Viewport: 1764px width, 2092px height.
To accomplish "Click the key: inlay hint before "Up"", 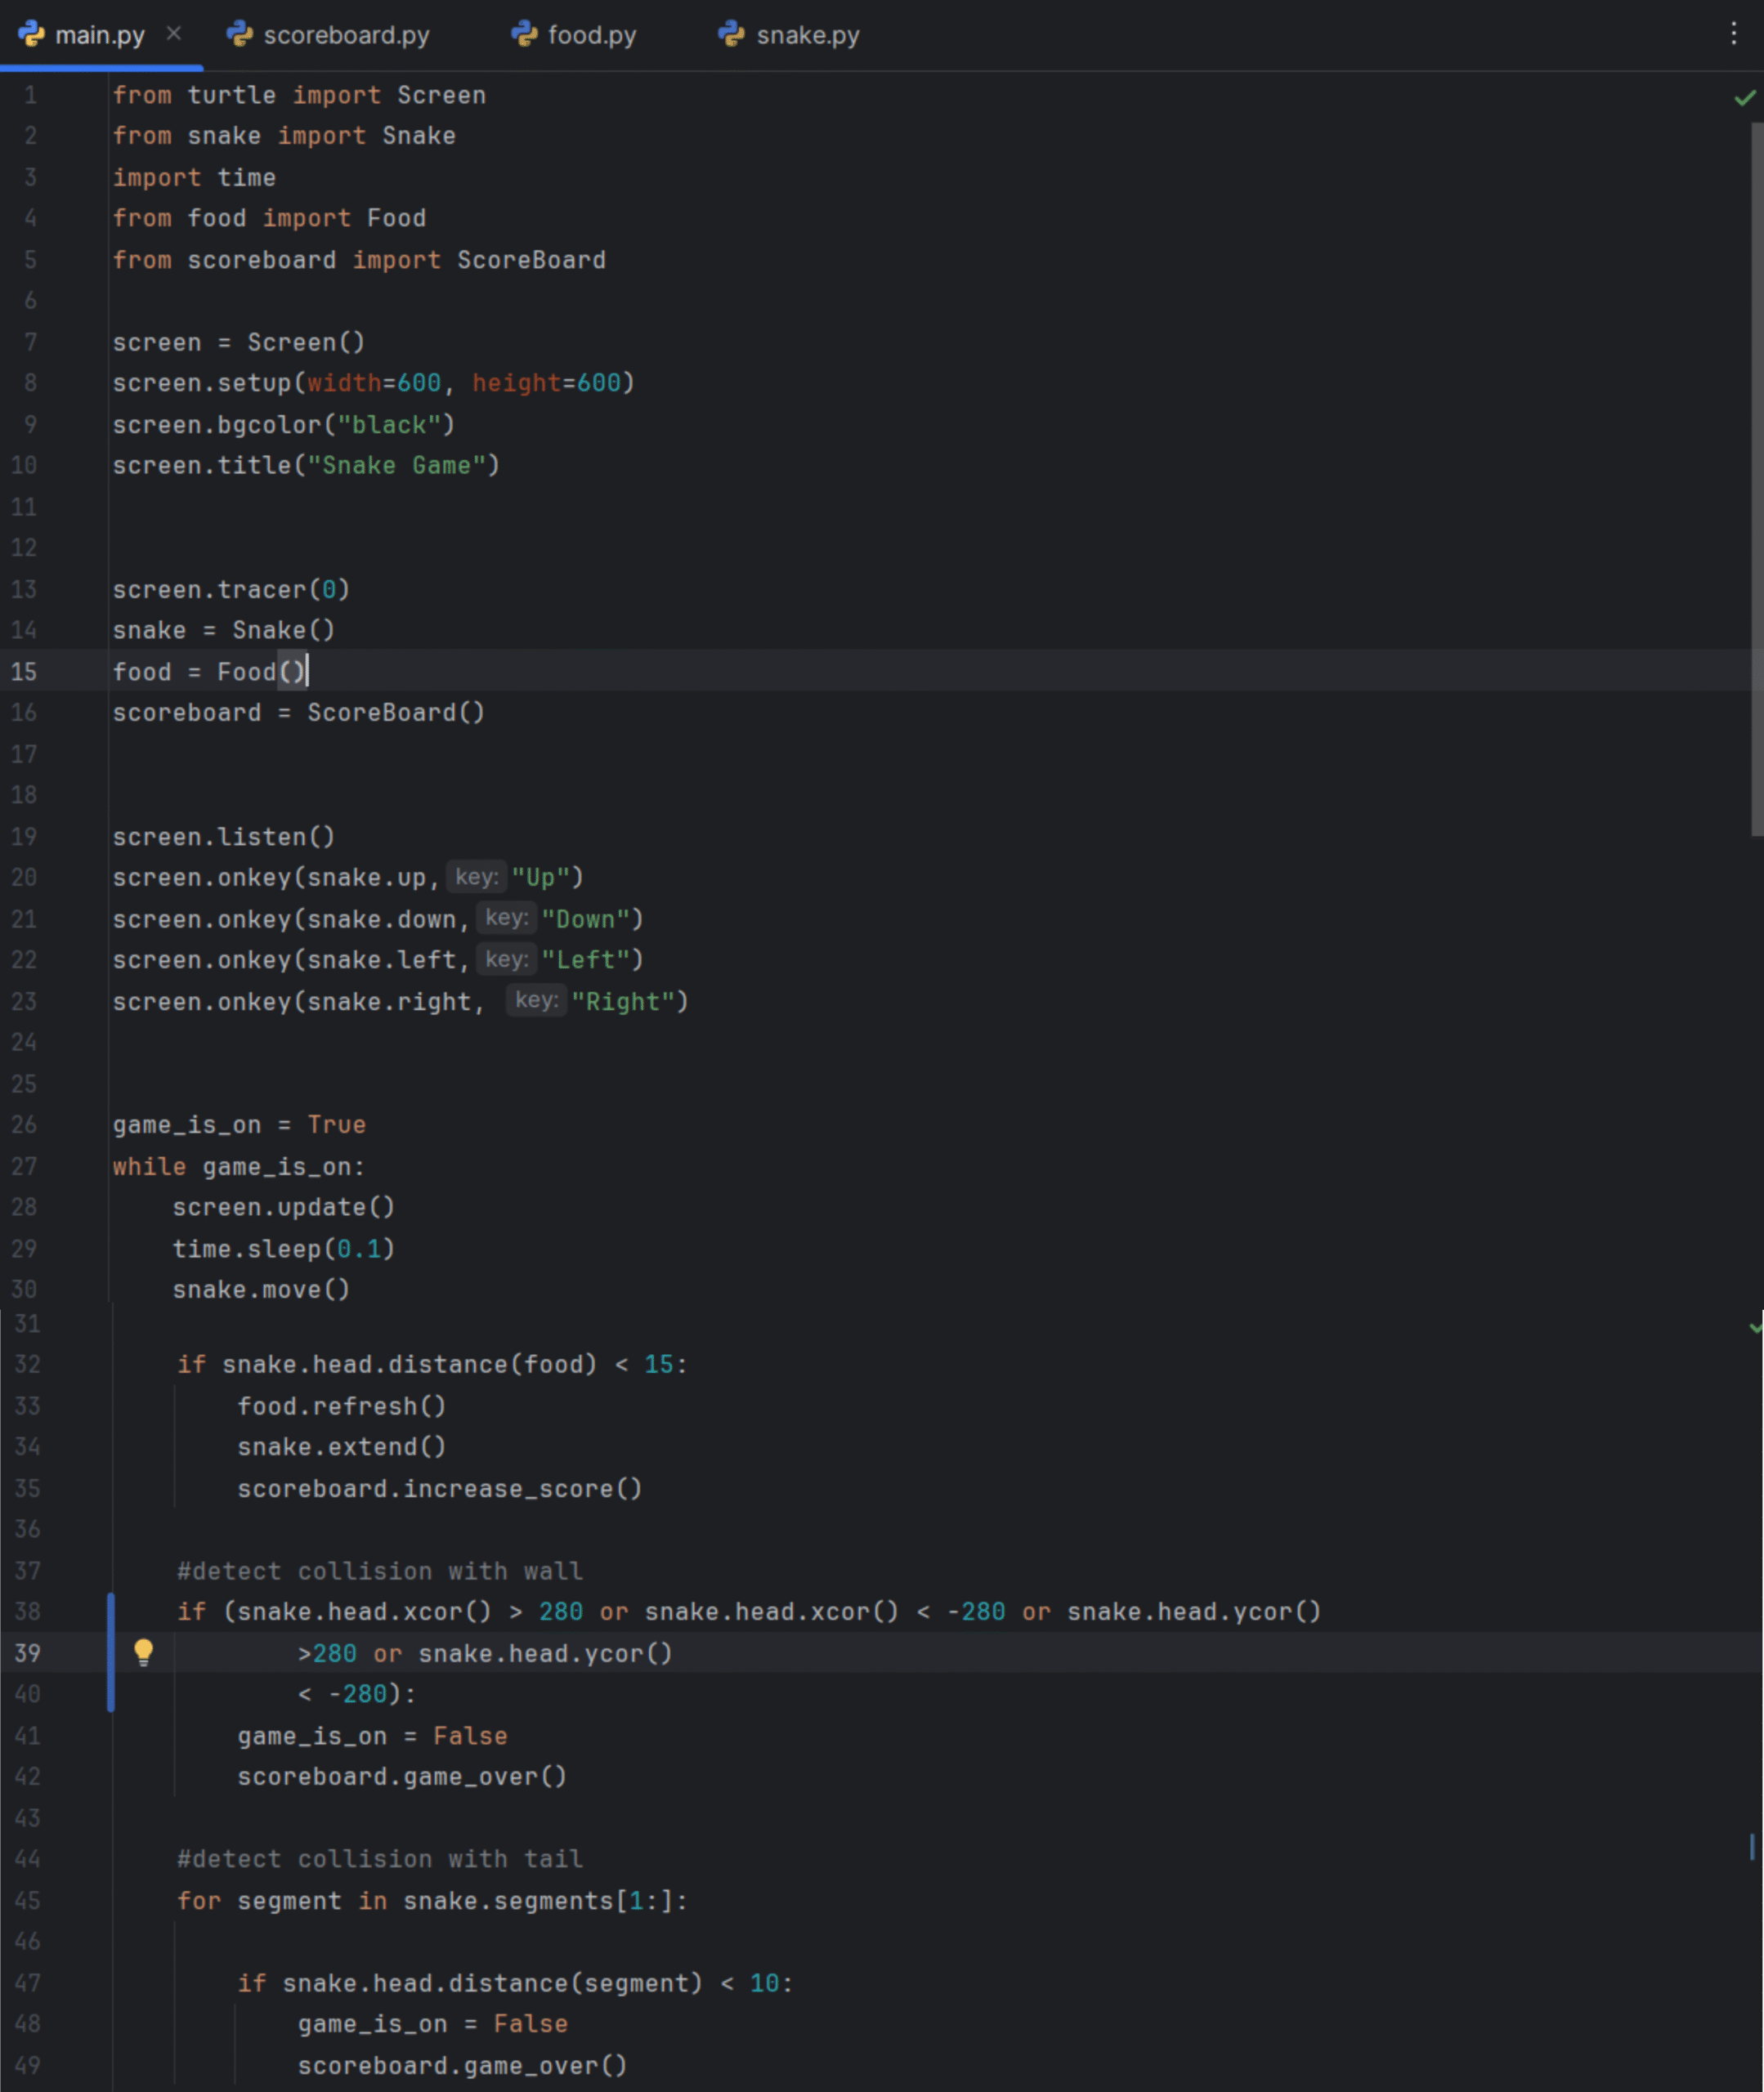I will click(476, 877).
